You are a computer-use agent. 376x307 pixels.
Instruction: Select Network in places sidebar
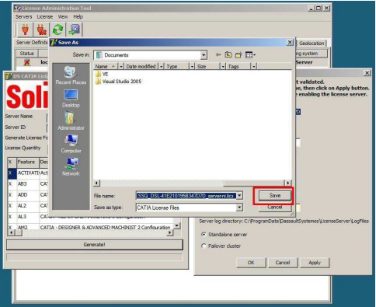(71, 166)
